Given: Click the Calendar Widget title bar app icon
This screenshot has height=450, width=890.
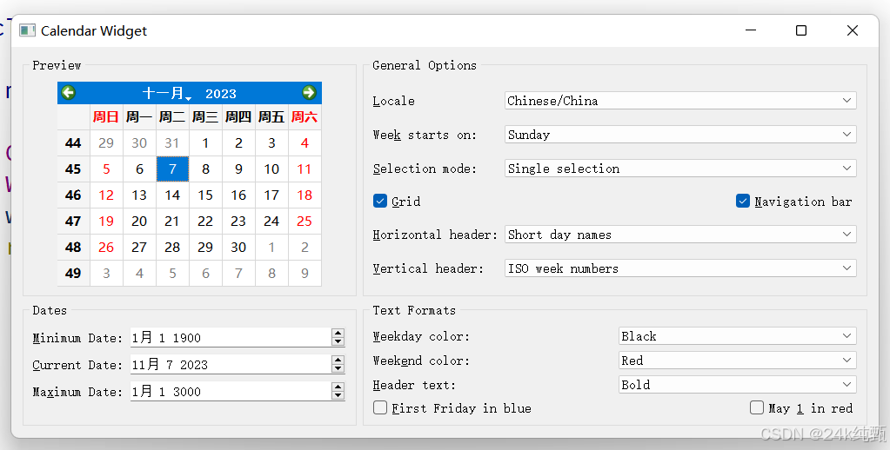Looking at the screenshot, I should point(27,30).
